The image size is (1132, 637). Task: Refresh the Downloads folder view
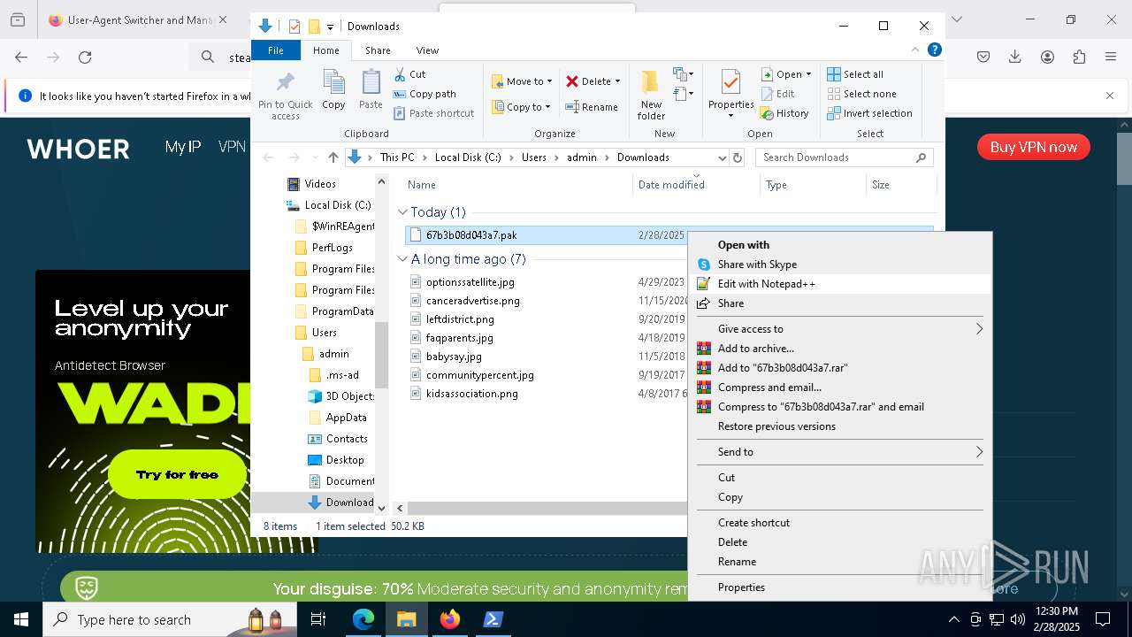tap(738, 157)
